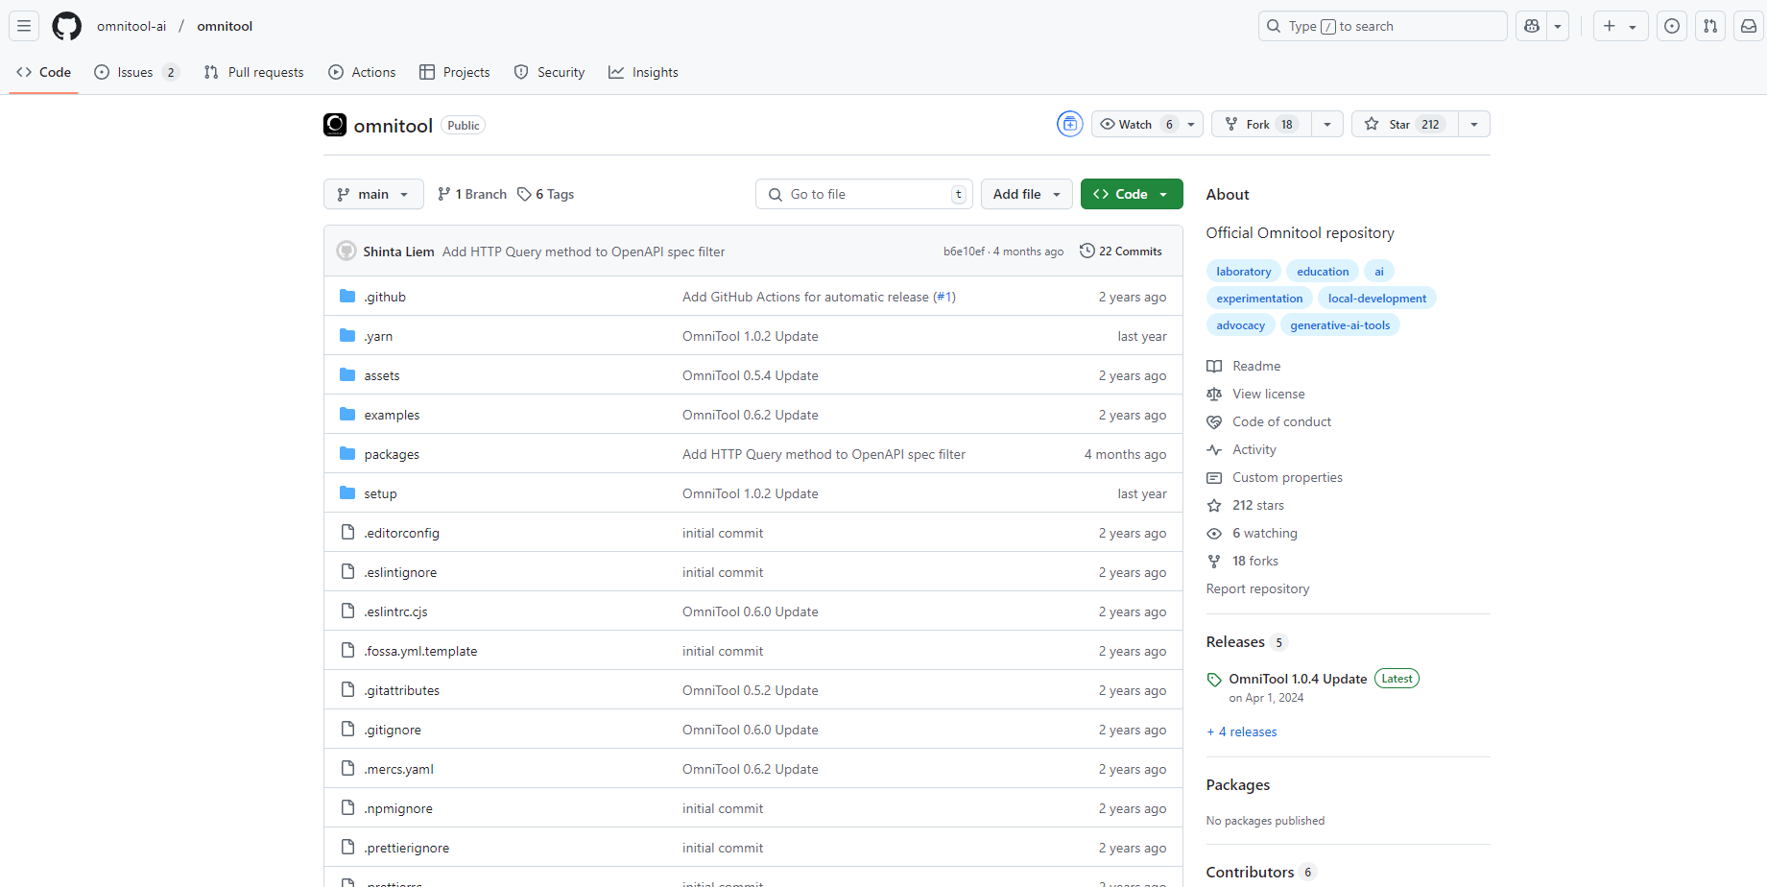Viewport: 1767px width, 887px height.
Task: Open the packages folder
Action: tap(392, 454)
